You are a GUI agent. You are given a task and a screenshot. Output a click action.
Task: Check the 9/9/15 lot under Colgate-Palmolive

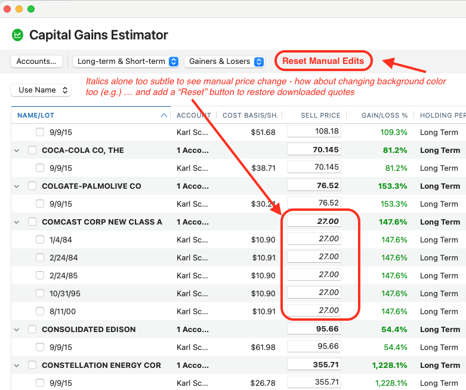pos(40,204)
